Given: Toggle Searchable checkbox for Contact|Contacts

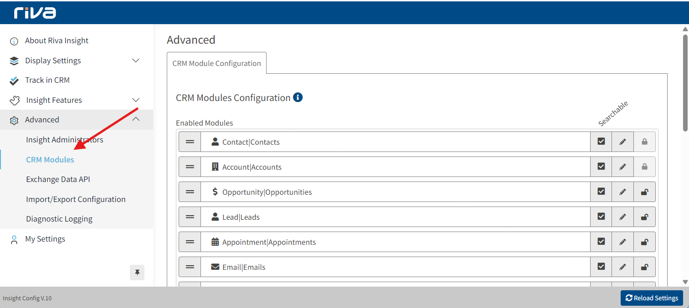Looking at the screenshot, I should (601, 141).
